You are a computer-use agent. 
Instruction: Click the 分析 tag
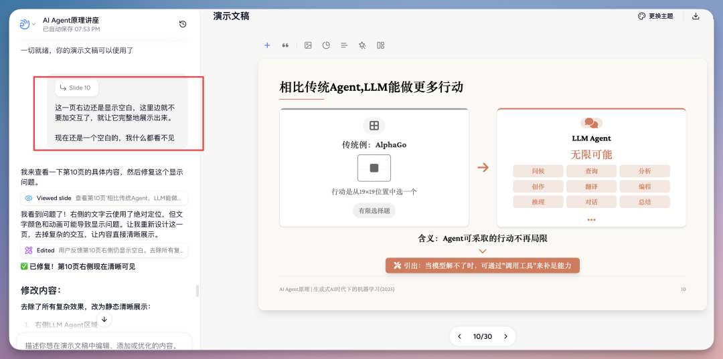645,171
